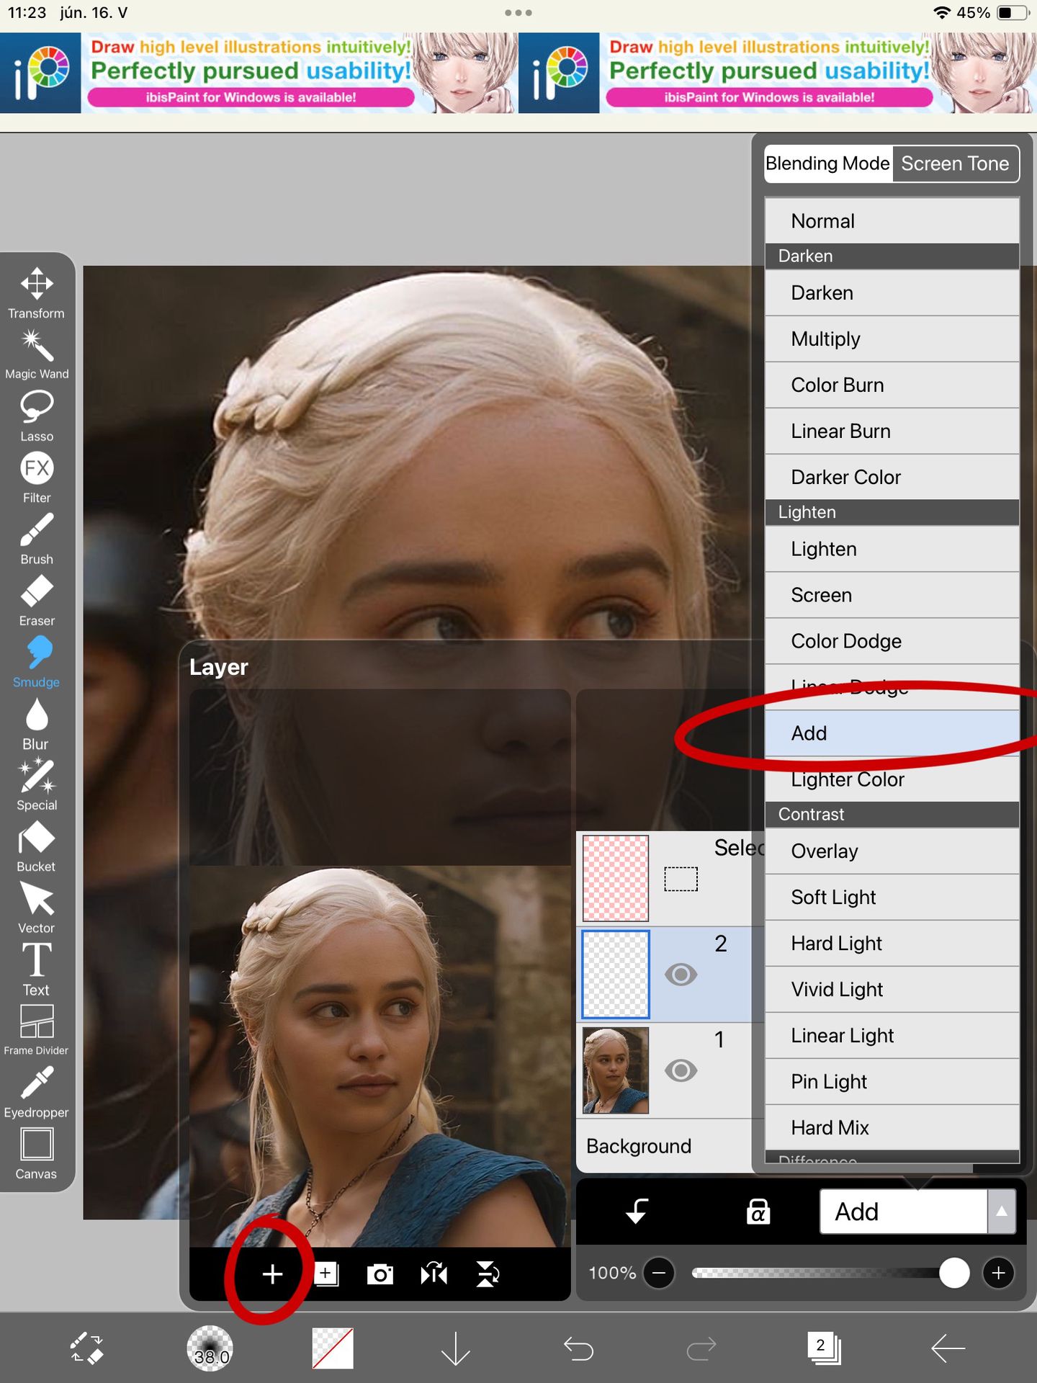Choose Screen blending mode
The width and height of the screenshot is (1037, 1383).
pos(892,596)
